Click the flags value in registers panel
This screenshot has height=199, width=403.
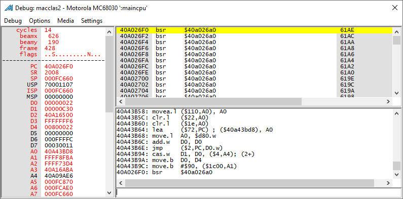[72, 55]
